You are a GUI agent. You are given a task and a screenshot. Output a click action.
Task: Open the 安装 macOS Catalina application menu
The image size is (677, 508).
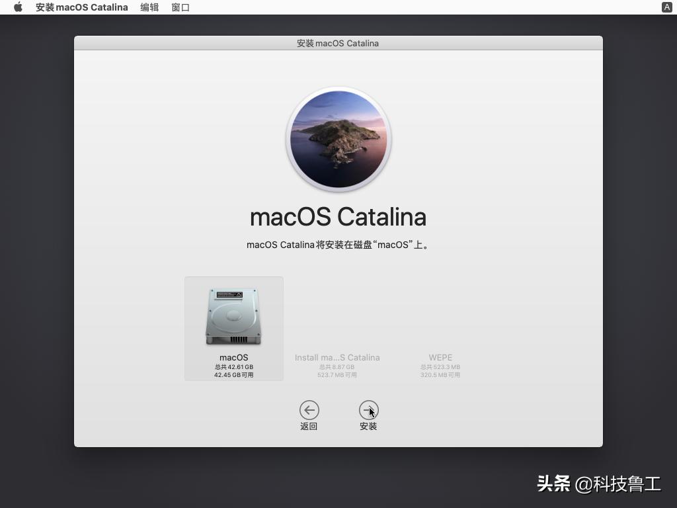click(x=81, y=7)
